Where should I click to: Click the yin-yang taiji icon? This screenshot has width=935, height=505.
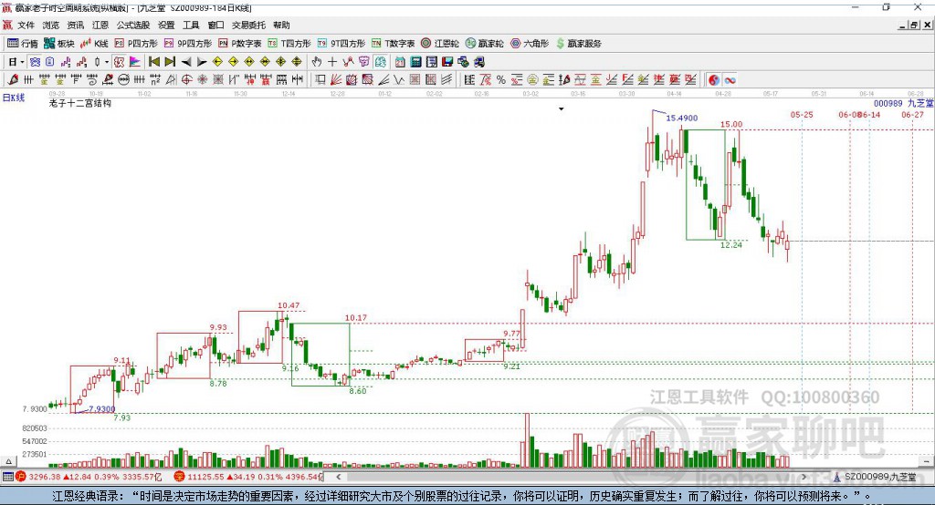[714, 80]
